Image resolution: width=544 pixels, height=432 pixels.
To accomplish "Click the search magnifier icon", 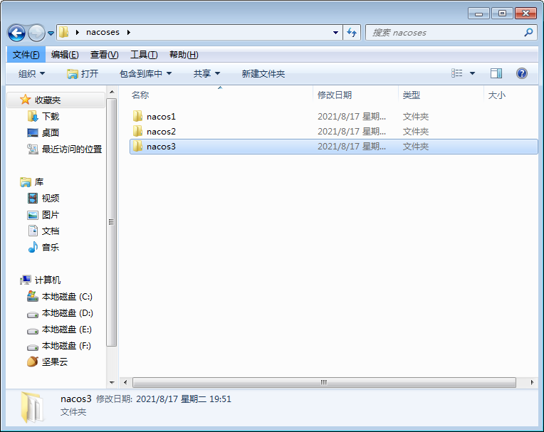I will (528, 33).
